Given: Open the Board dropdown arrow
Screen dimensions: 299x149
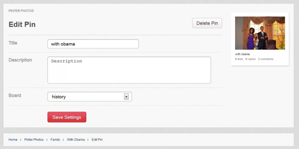Looking at the screenshot, I should (x=126, y=97).
